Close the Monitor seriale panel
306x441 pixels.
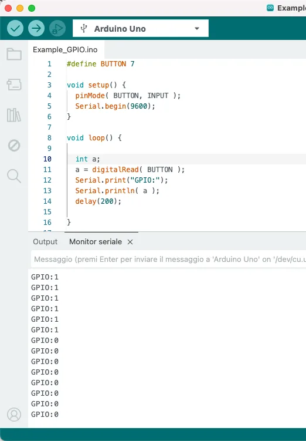pyautogui.click(x=130, y=242)
